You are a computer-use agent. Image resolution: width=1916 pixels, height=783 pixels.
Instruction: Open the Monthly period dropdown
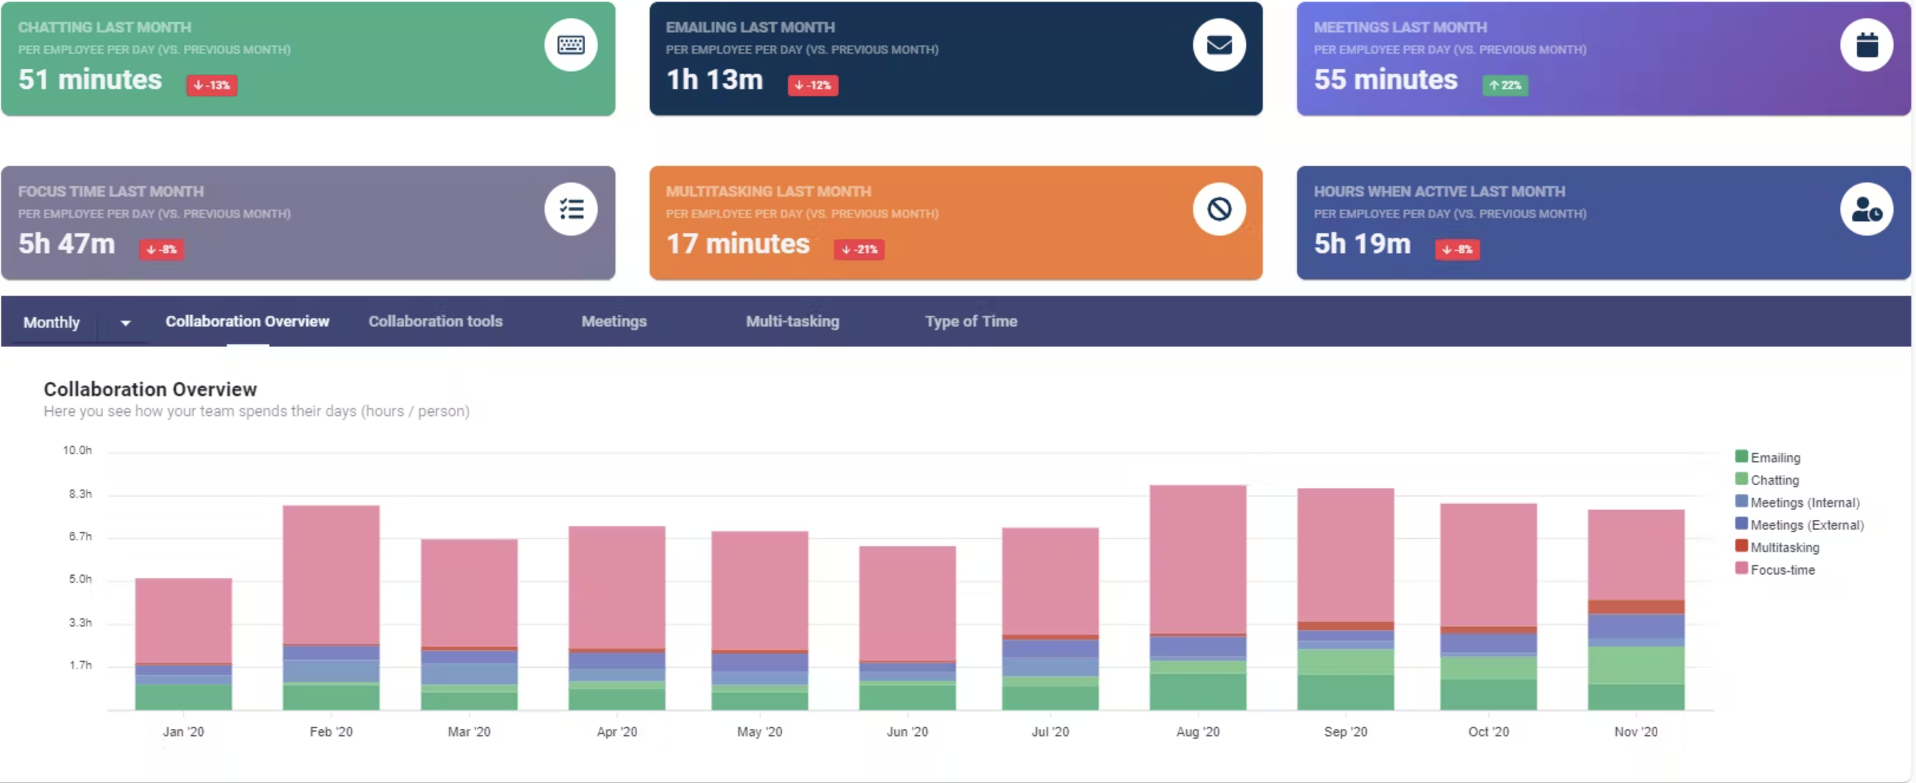tap(51, 323)
